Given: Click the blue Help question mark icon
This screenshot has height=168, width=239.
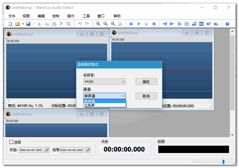Looking at the screenshot, I should (x=227, y=24).
